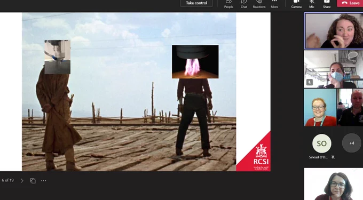Select the masked participant's video tile
The width and height of the screenshot is (363, 200).
(333, 69)
